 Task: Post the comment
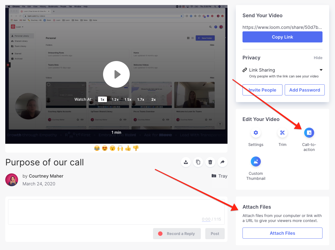click(215, 234)
